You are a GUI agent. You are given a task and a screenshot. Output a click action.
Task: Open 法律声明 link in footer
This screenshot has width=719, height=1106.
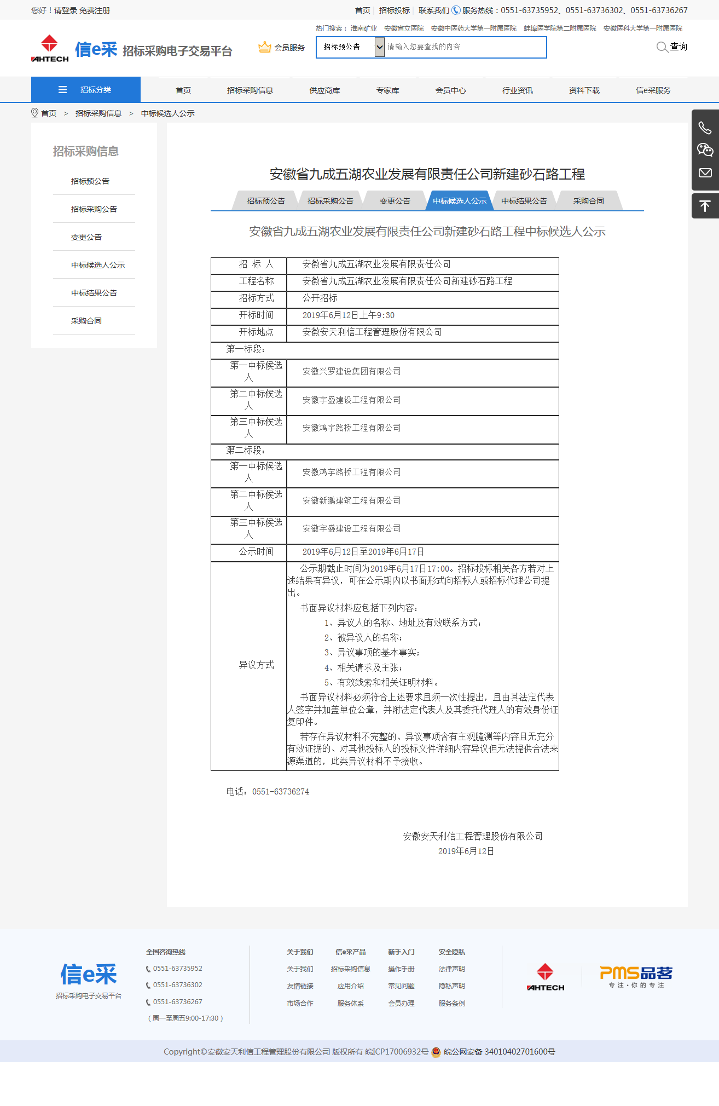(451, 969)
